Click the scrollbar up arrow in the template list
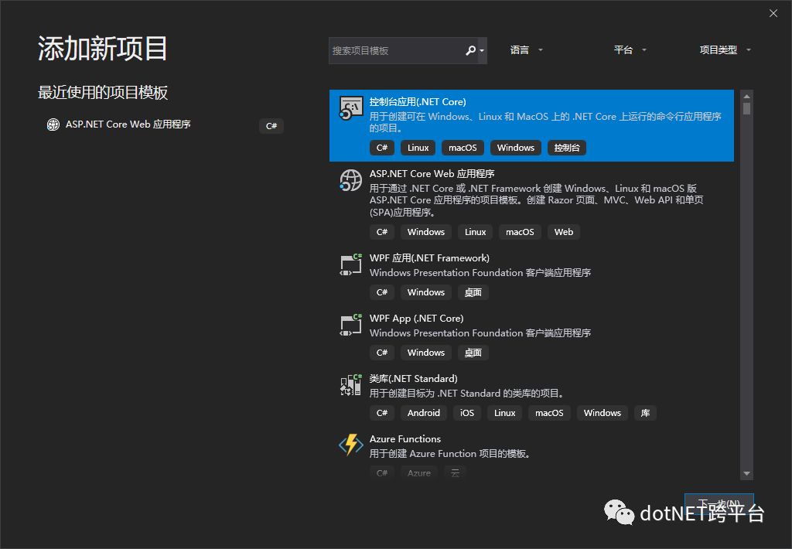792x549 pixels. 746,96
